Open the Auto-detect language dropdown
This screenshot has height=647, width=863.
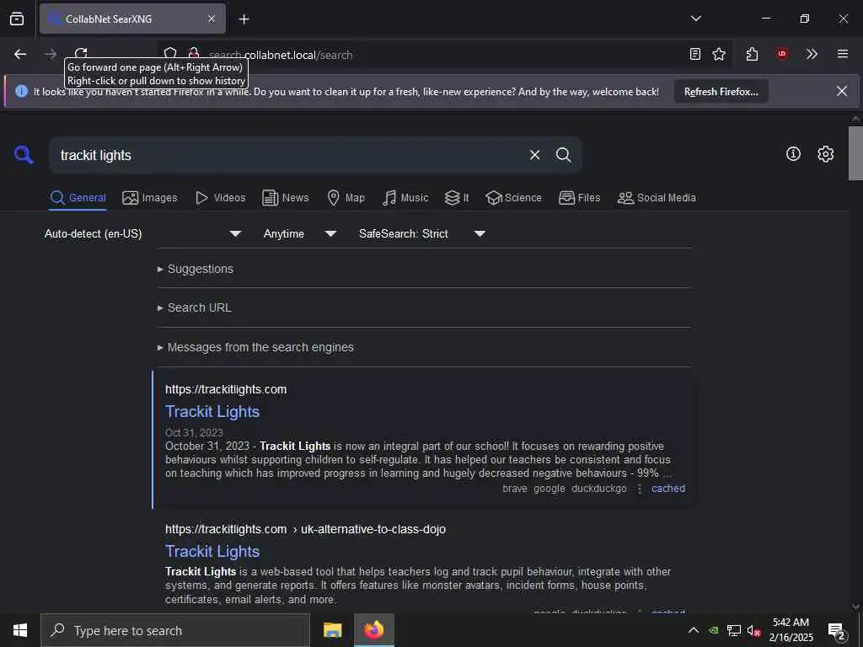coord(143,234)
